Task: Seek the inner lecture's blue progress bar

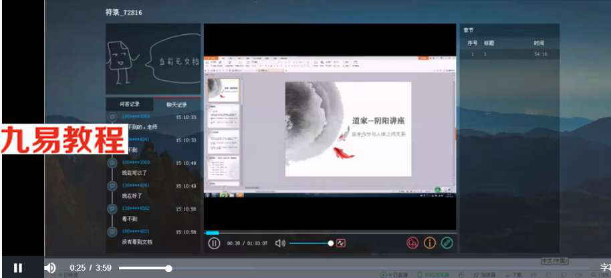Action: (330, 233)
